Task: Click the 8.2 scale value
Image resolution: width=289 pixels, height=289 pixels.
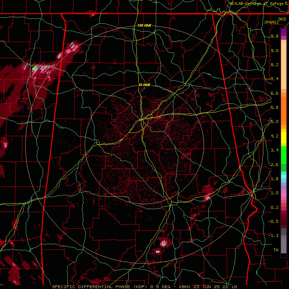Action: [275, 65]
